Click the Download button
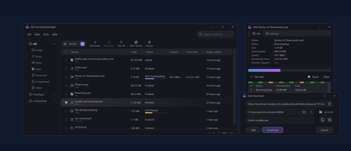Viewport: 351px width, 151px height. pyautogui.click(x=273, y=130)
